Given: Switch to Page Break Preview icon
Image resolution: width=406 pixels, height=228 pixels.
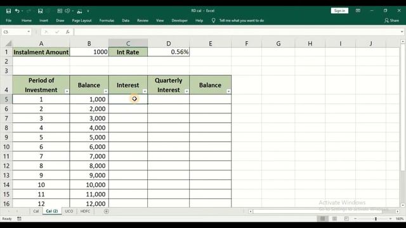Looking at the screenshot, I should pyautogui.click(x=346, y=218).
